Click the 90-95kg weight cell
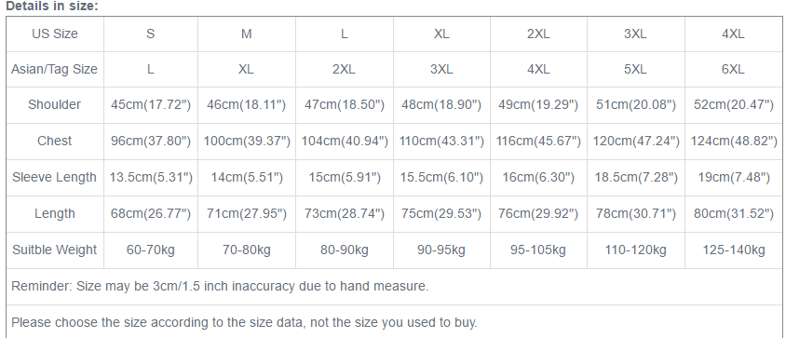 [x=441, y=250]
